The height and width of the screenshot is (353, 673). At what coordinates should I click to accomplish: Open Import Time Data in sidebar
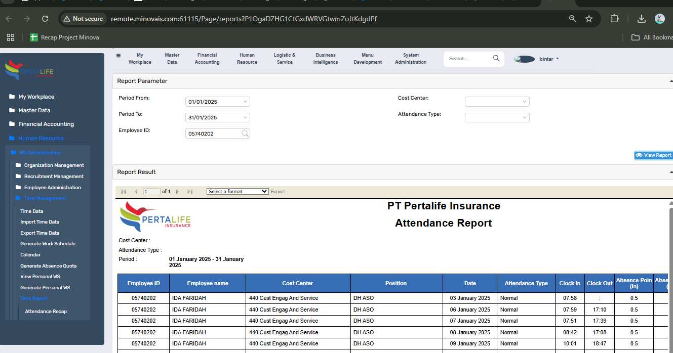39,222
